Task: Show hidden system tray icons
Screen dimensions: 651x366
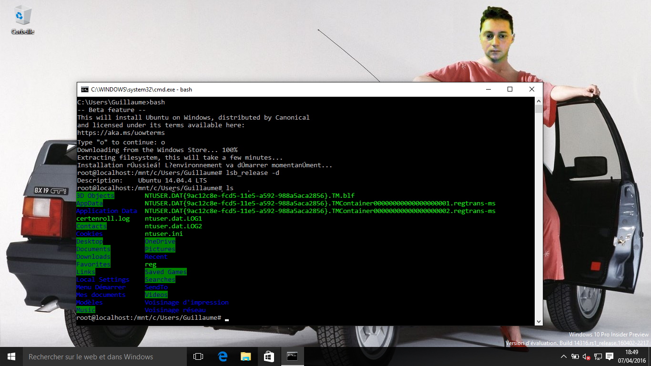Action: pyautogui.click(x=564, y=356)
